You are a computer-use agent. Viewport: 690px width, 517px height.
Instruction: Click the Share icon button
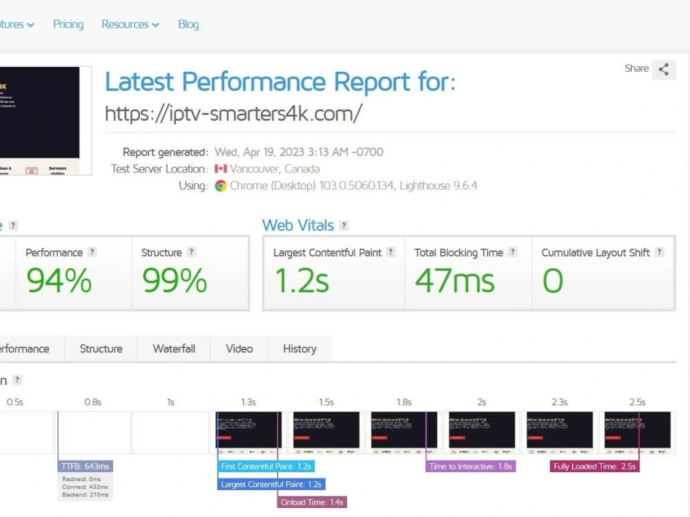(664, 69)
